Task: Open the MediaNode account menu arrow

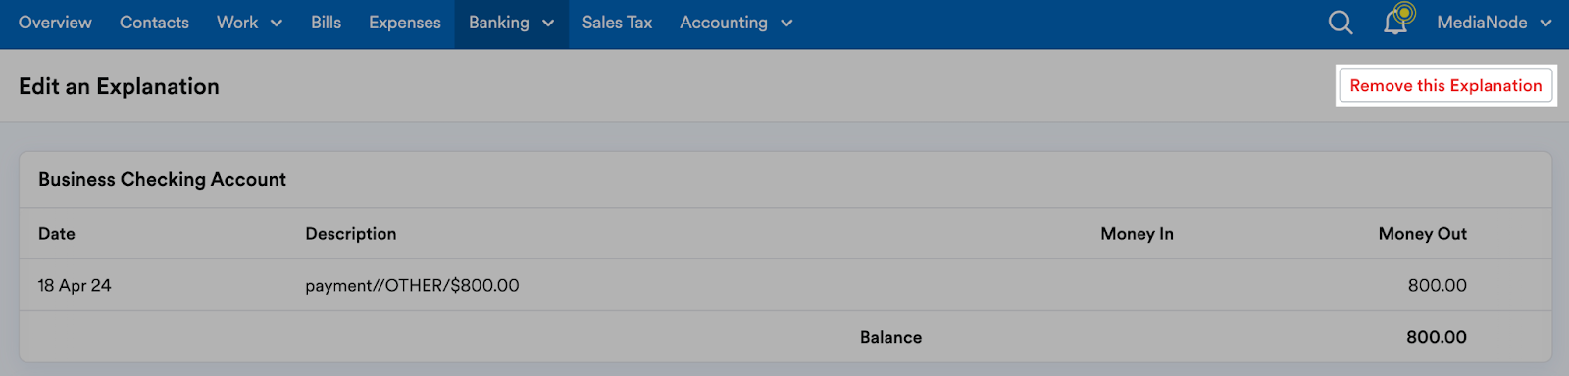Action: pos(1545,23)
